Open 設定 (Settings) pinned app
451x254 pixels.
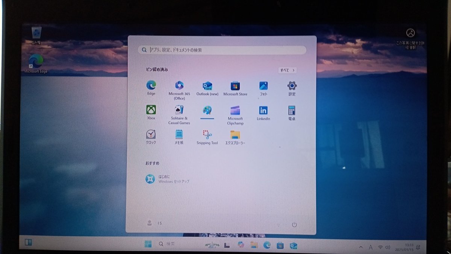click(x=292, y=88)
